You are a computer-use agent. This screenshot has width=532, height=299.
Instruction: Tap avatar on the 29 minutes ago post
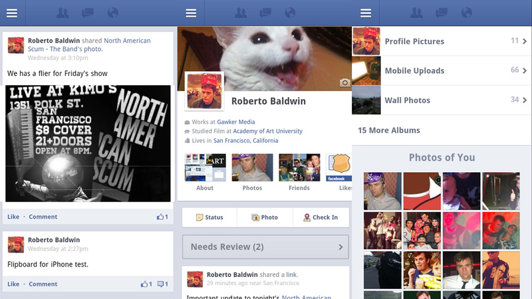pos(195,279)
